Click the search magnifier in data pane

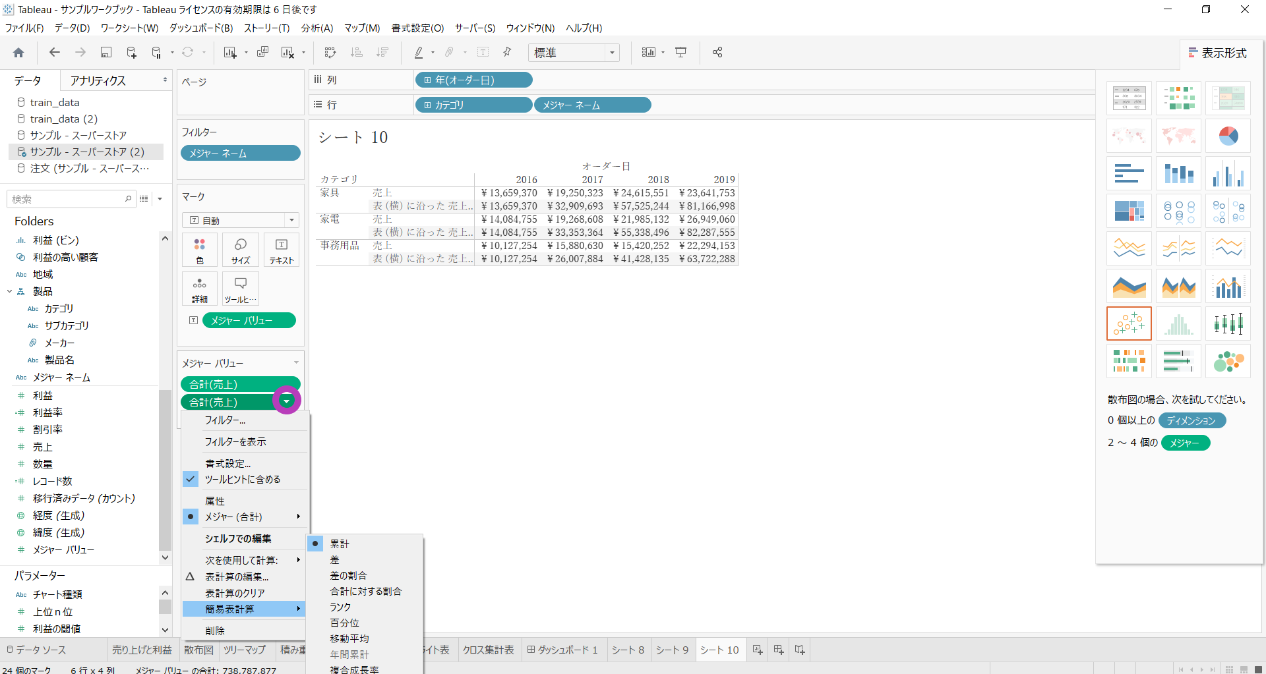click(128, 199)
